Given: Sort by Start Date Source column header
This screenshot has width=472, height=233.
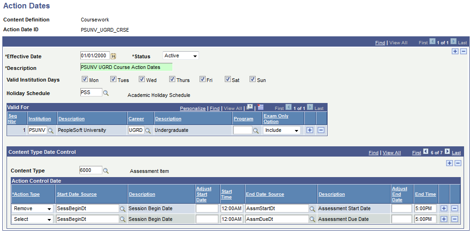Looking at the screenshot, I should (77, 194).
